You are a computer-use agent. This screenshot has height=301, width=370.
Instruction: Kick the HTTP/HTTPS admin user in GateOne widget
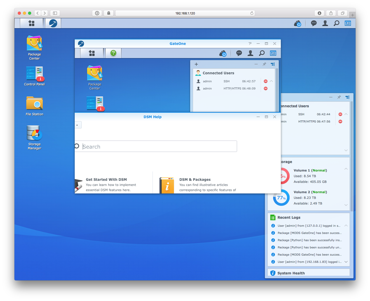(x=266, y=88)
